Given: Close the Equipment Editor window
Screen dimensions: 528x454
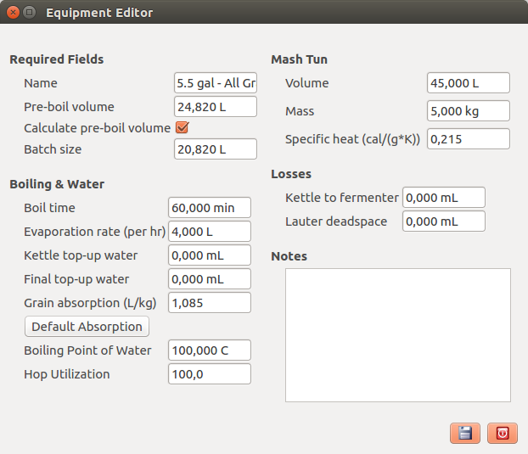Looking at the screenshot, I should click(x=13, y=13).
